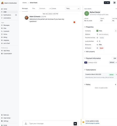
Task: Expand the "2 more" tabs dropdown
Action: pyautogui.click(x=53, y=9)
